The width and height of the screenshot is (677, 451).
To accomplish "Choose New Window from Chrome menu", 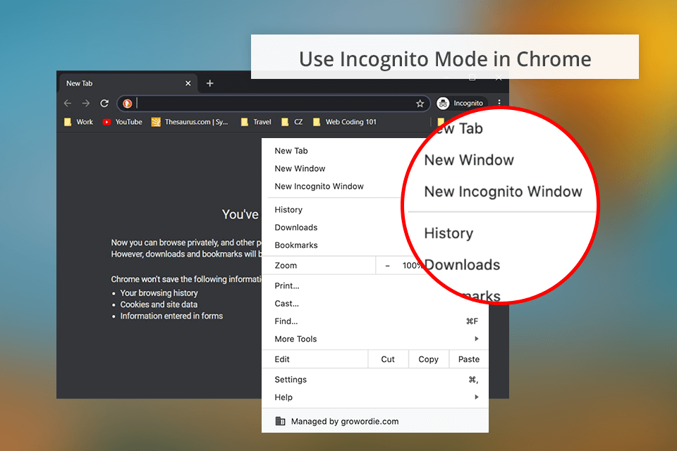I will click(x=300, y=168).
